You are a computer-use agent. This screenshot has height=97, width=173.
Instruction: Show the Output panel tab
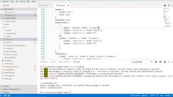(x=53, y=62)
